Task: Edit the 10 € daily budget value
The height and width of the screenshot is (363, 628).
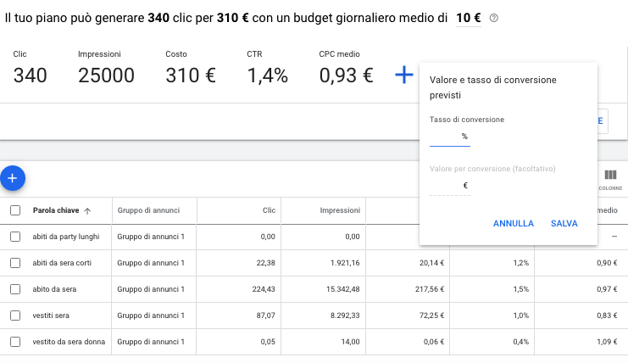Action: click(x=468, y=18)
